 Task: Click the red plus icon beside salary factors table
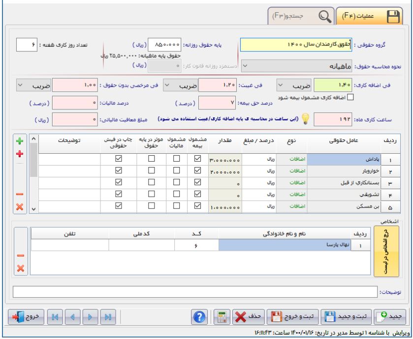point(21,154)
